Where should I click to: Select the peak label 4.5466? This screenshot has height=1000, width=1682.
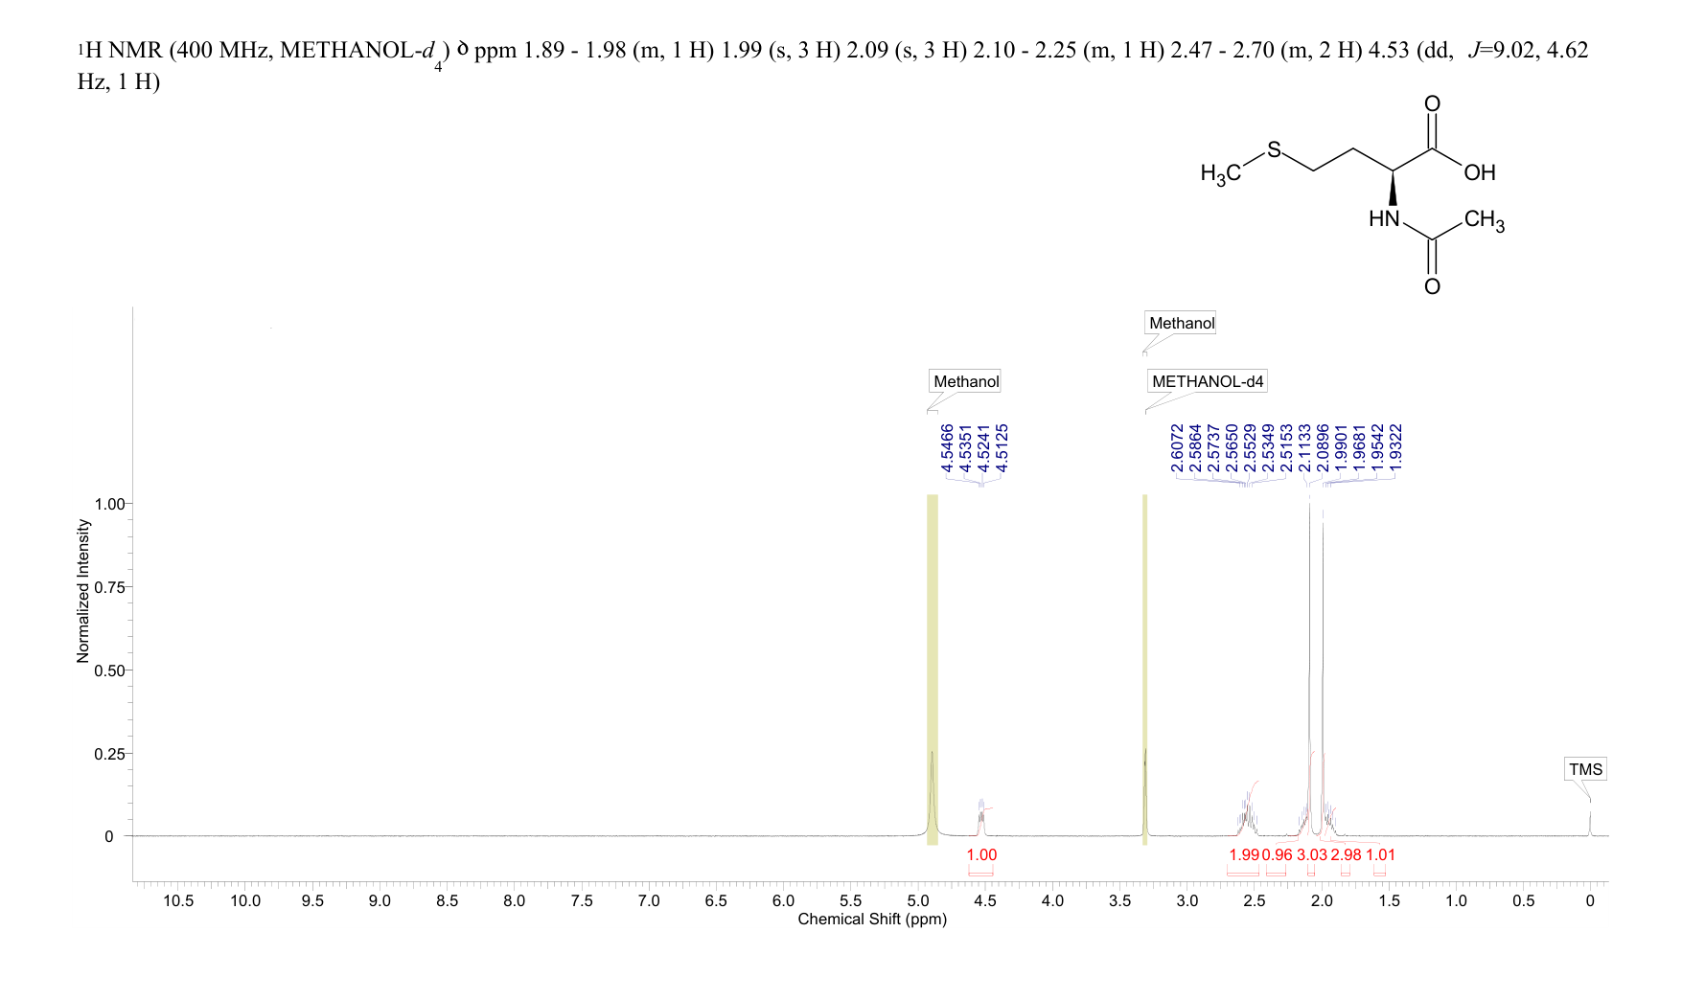(947, 448)
